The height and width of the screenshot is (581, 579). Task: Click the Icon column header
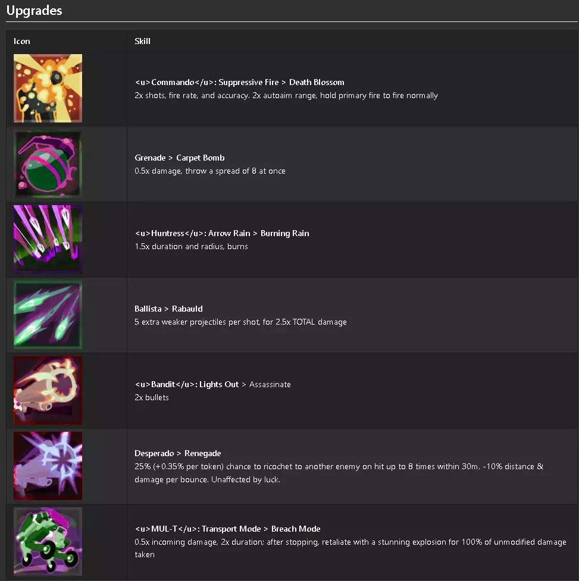click(x=22, y=41)
